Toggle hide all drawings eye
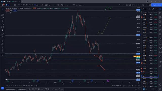Viewport: 162px width, 91px height. tap(3, 51)
